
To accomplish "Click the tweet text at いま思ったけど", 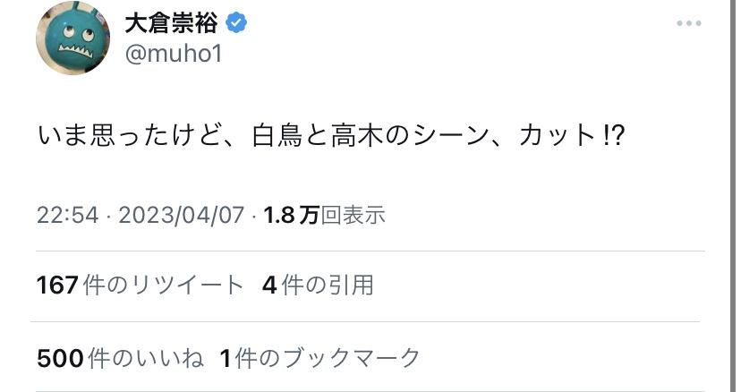I will pyautogui.click(x=121, y=136).
